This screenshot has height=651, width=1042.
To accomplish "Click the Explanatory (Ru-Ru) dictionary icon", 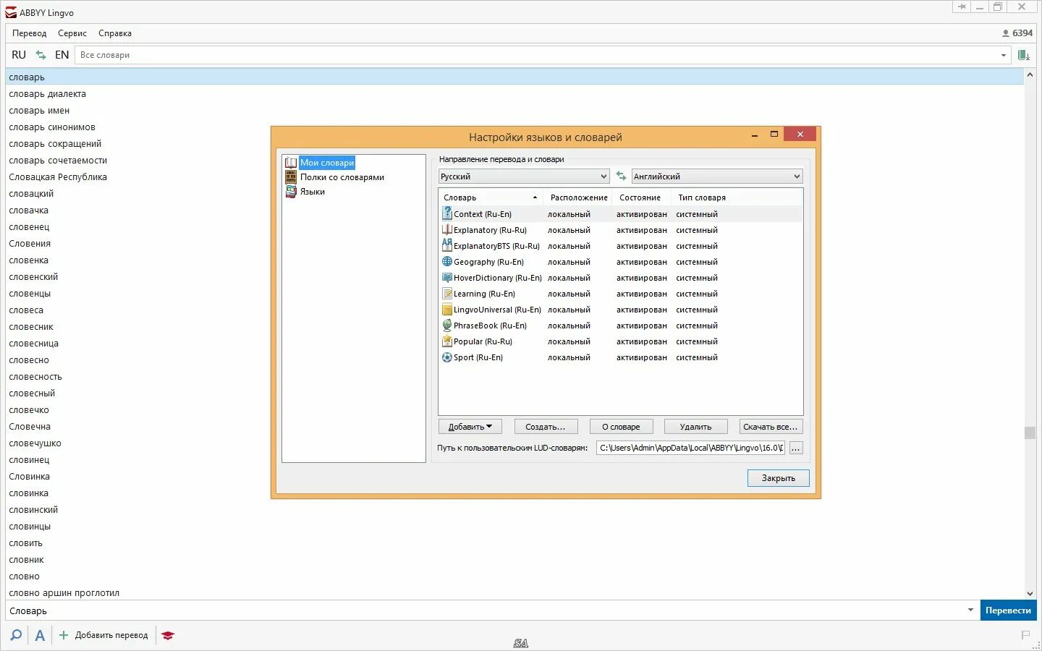I will (447, 229).
